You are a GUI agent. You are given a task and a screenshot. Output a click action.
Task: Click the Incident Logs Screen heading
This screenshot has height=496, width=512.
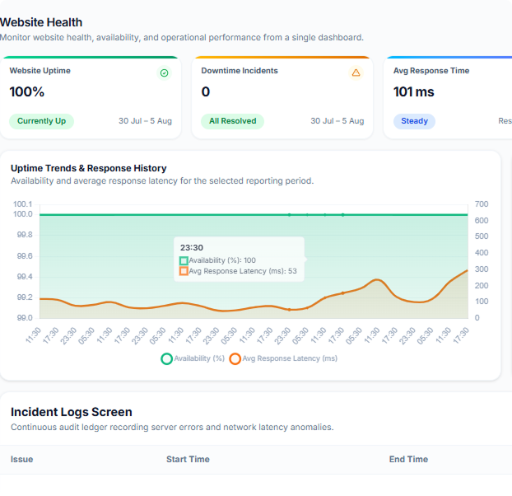(x=72, y=412)
